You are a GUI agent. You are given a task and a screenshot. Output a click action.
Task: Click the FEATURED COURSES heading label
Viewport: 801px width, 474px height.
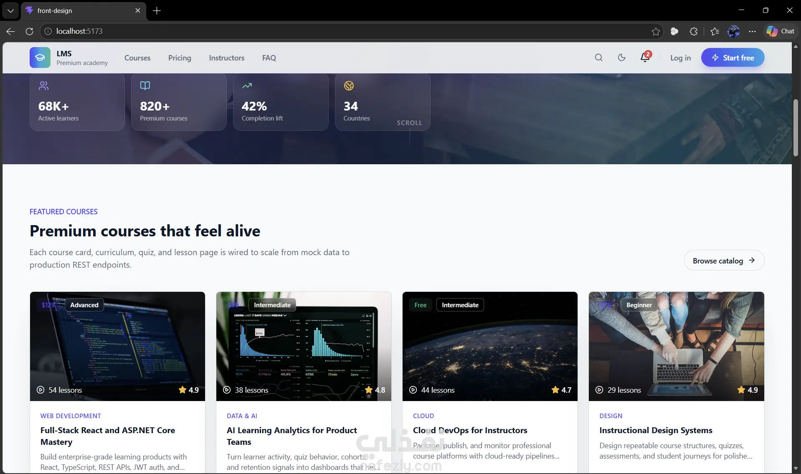pyautogui.click(x=63, y=212)
